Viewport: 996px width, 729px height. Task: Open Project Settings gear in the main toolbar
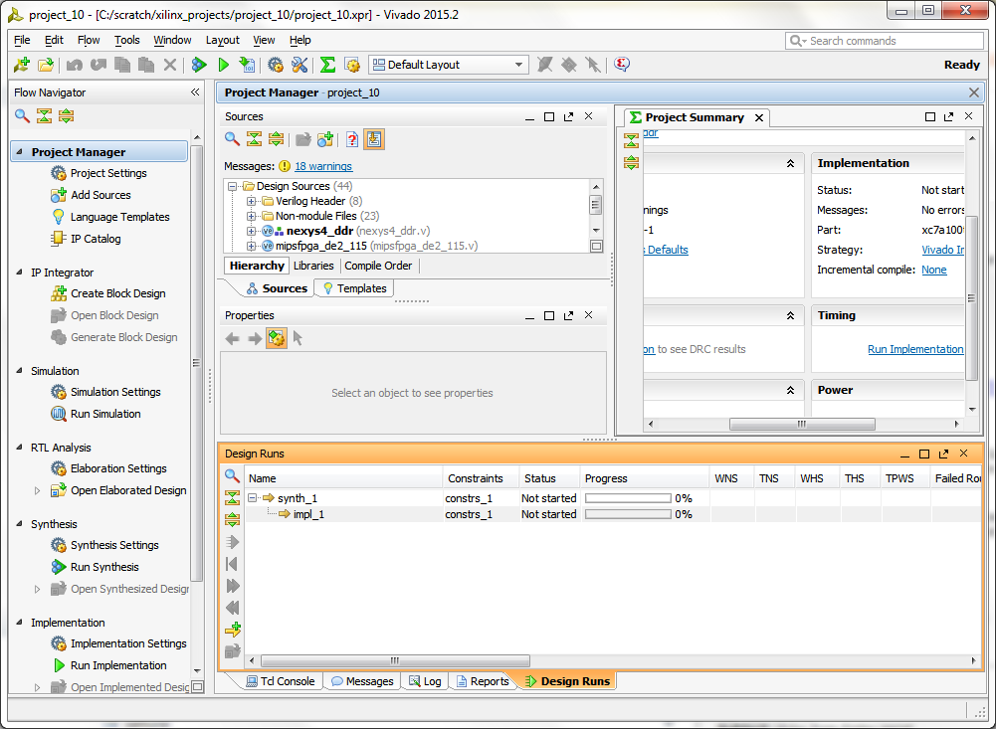point(275,65)
